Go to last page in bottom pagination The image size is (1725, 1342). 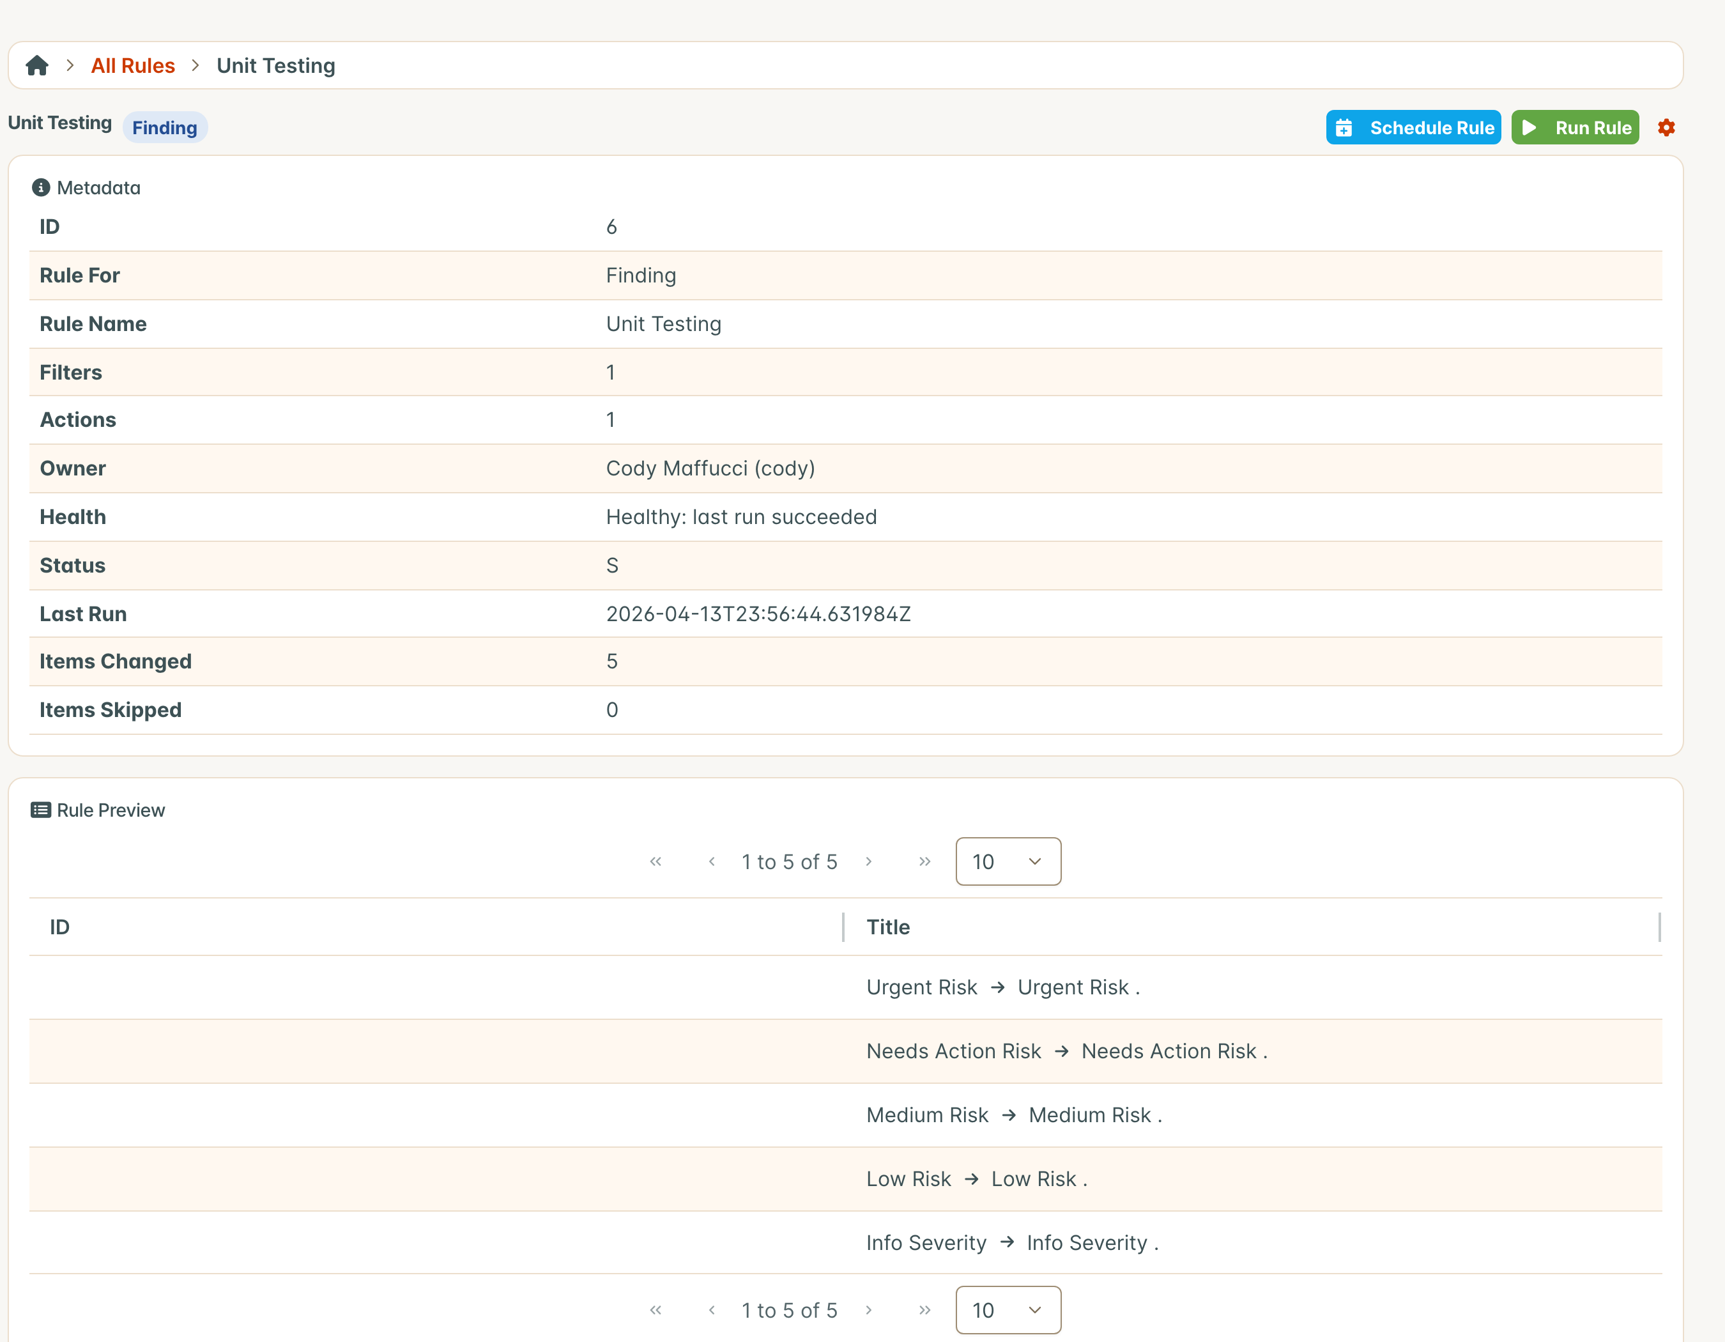(925, 1309)
